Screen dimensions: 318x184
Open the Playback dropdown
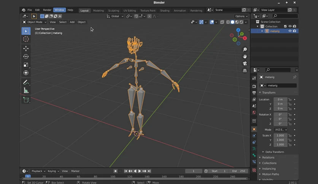coord(38,171)
